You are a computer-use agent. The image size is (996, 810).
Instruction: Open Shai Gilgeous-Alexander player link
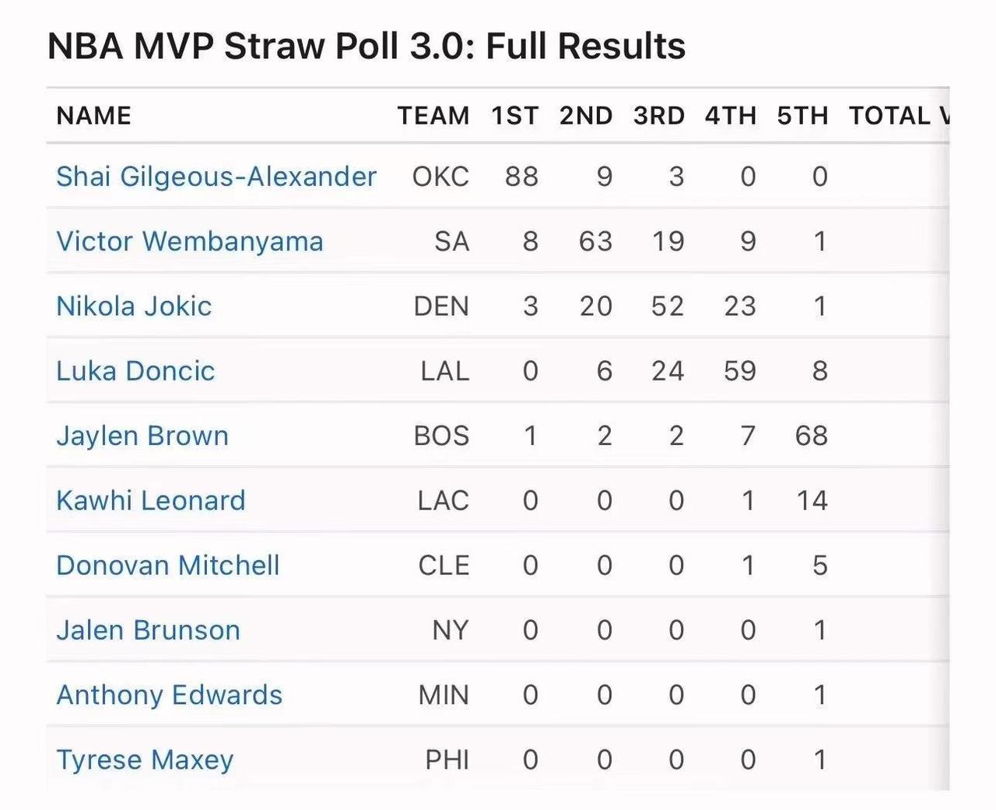pos(216,177)
